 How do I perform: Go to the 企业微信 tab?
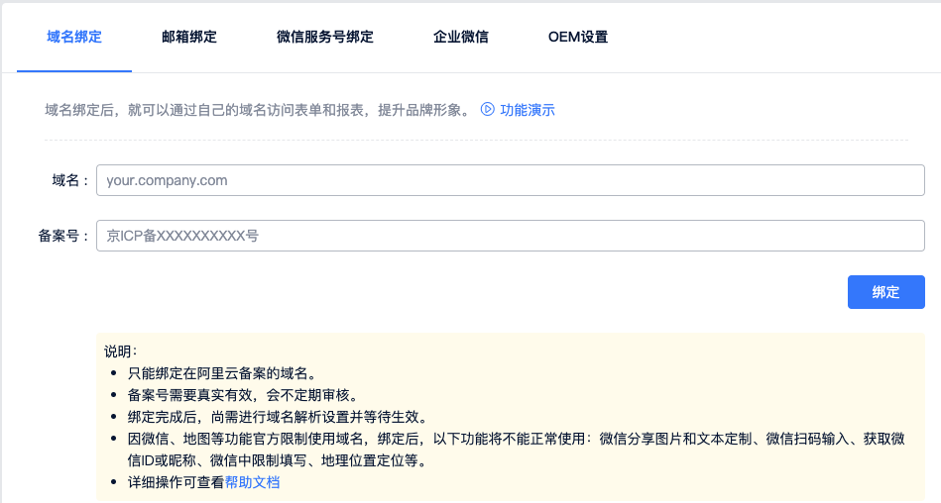coord(461,38)
